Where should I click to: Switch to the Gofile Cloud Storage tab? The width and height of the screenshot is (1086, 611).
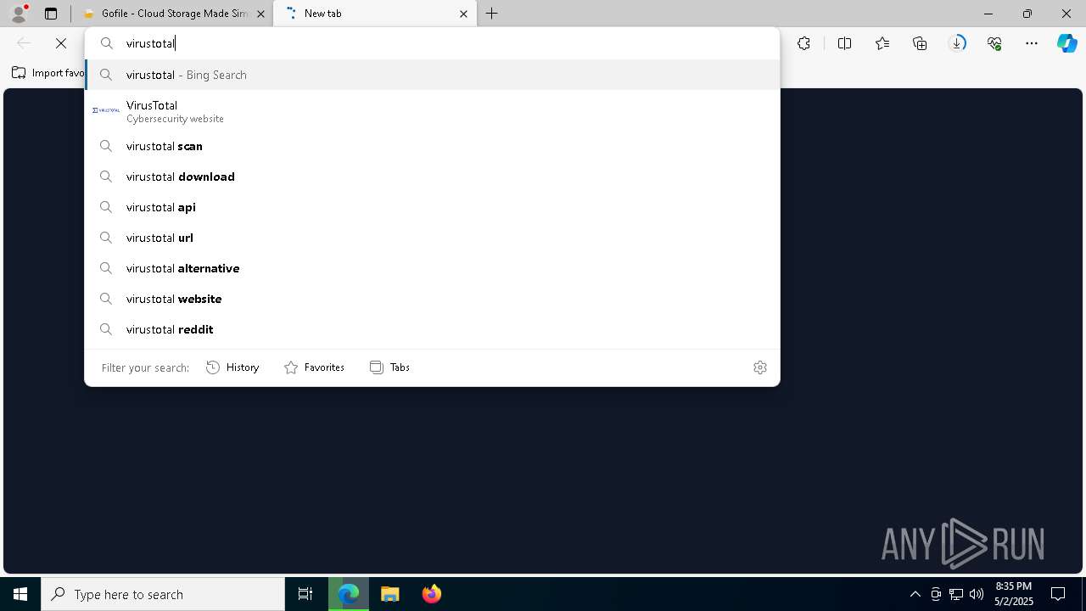click(x=173, y=14)
